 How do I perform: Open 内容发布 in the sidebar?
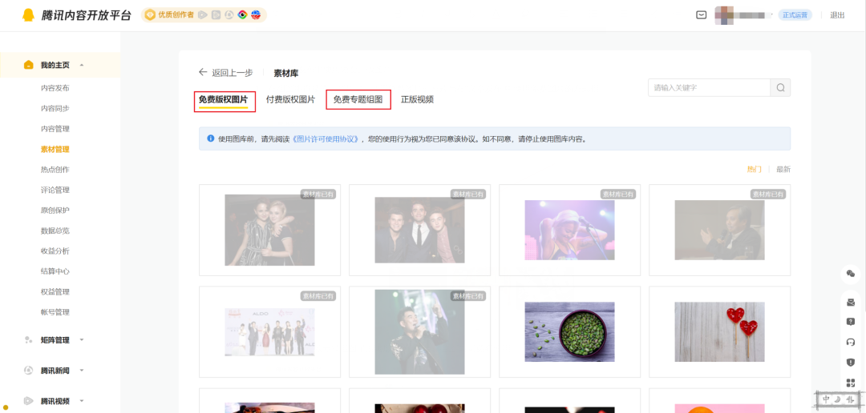55,88
